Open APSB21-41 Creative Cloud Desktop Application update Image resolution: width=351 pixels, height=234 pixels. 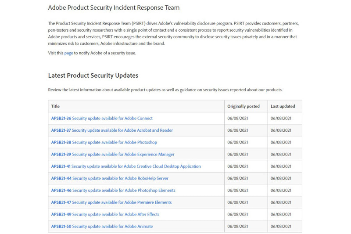click(x=126, y=166)
